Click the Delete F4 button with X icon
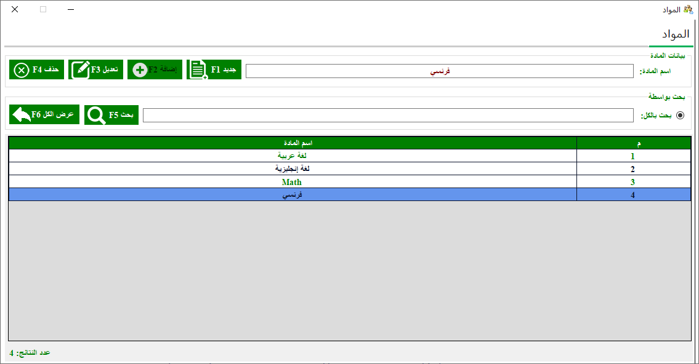The width and height of the screenshot is (699, 364). [37, 70]
